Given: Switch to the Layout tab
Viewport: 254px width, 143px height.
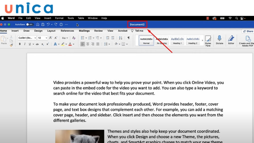Looking at the screenshot, I should click(x=51, y=31).
